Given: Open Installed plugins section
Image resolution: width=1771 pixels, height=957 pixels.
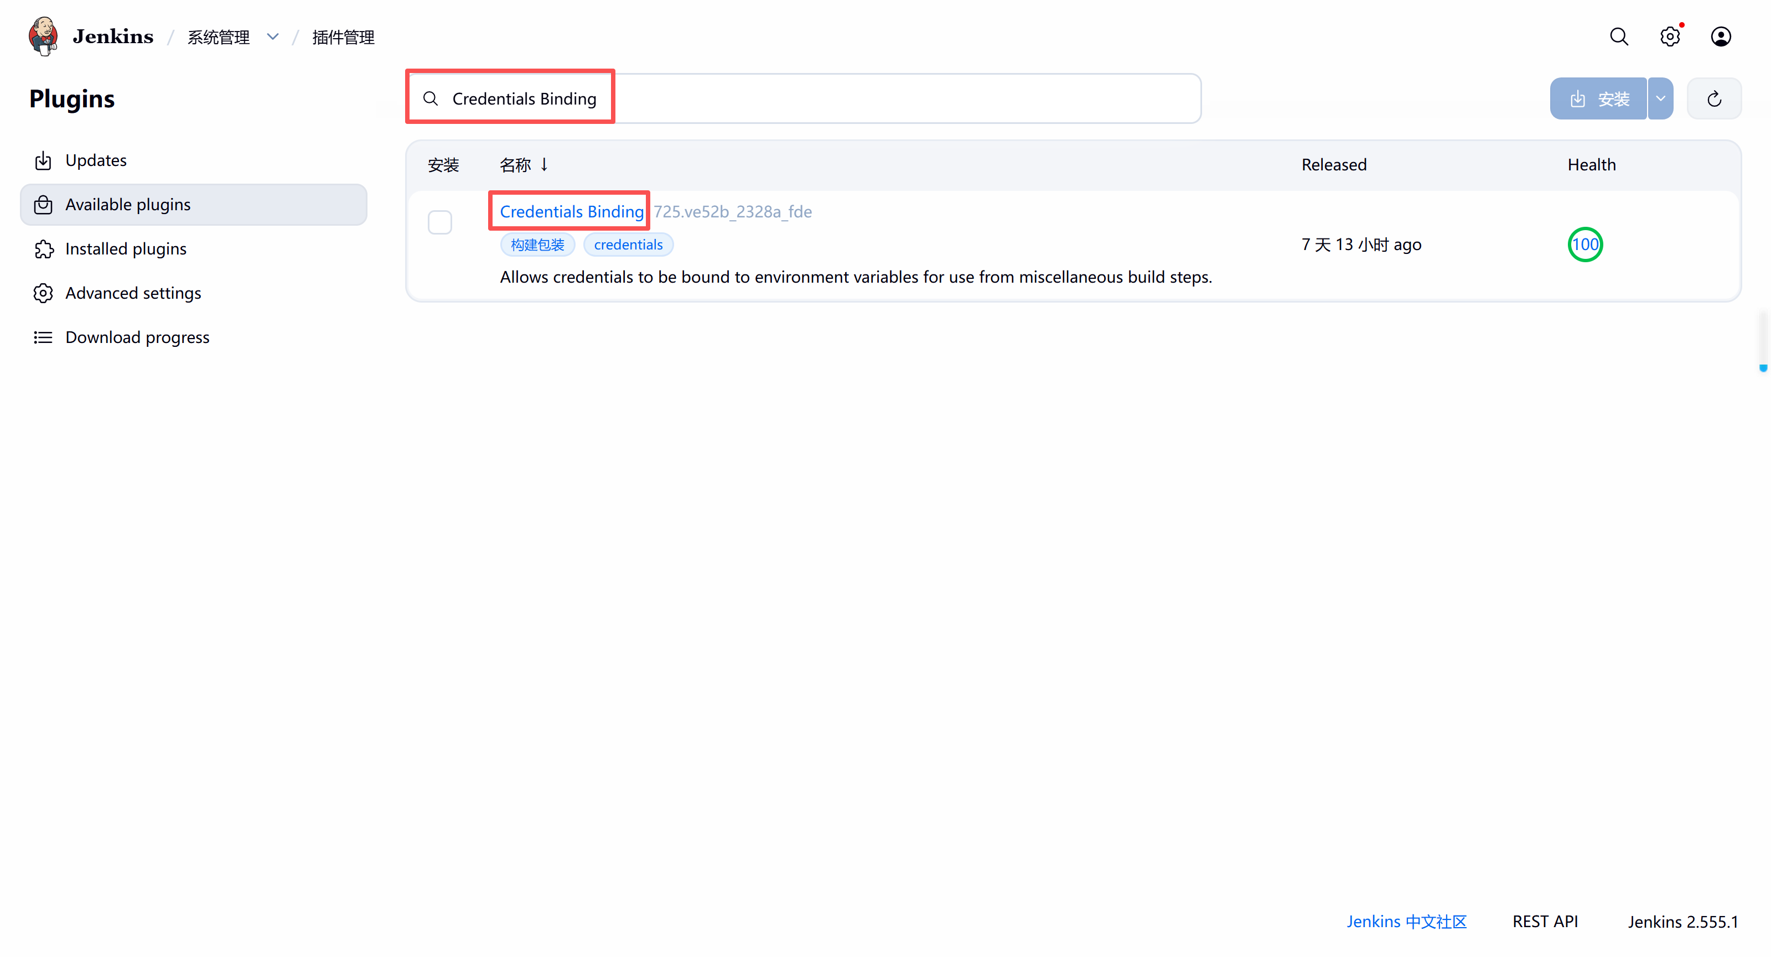Looking at the screenshot, I should [194, 249].
